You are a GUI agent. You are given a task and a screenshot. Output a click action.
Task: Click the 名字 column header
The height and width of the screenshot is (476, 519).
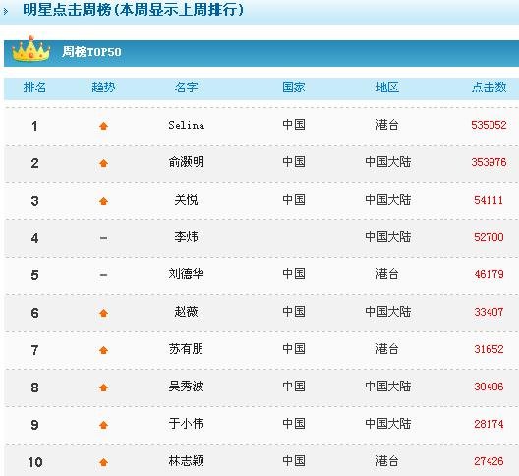(x=187, y=88)
